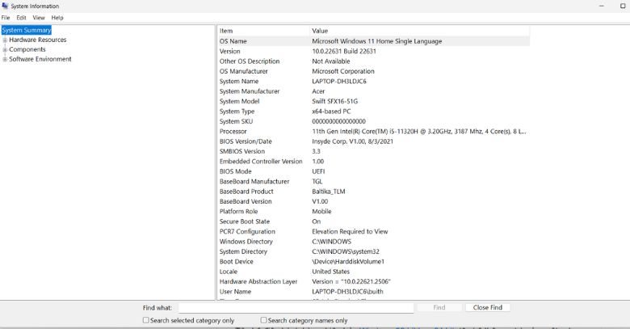Screen dimensions: 630x329
Task: Select the Hardware Abstraction Layer row
Action: pyautogui.click(x=374, y=281)
